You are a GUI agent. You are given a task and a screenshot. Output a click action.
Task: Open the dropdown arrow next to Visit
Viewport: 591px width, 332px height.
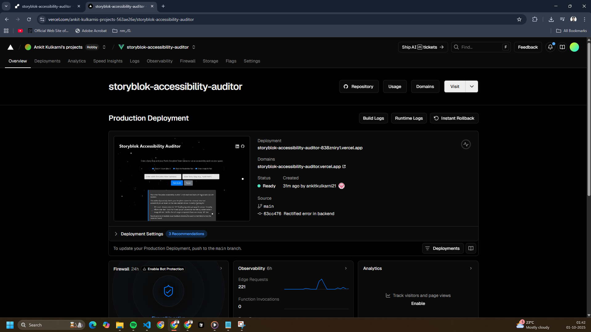[472, 86]
